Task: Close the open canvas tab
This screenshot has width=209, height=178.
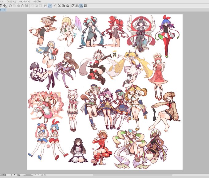Action: pos(4,10)
